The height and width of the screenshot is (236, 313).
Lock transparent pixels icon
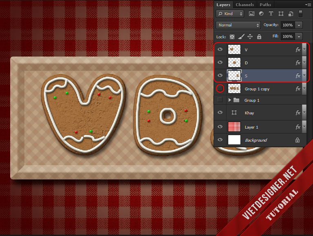click(x=232, y=37)
